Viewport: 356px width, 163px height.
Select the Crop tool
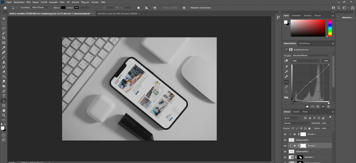(4, 38)
